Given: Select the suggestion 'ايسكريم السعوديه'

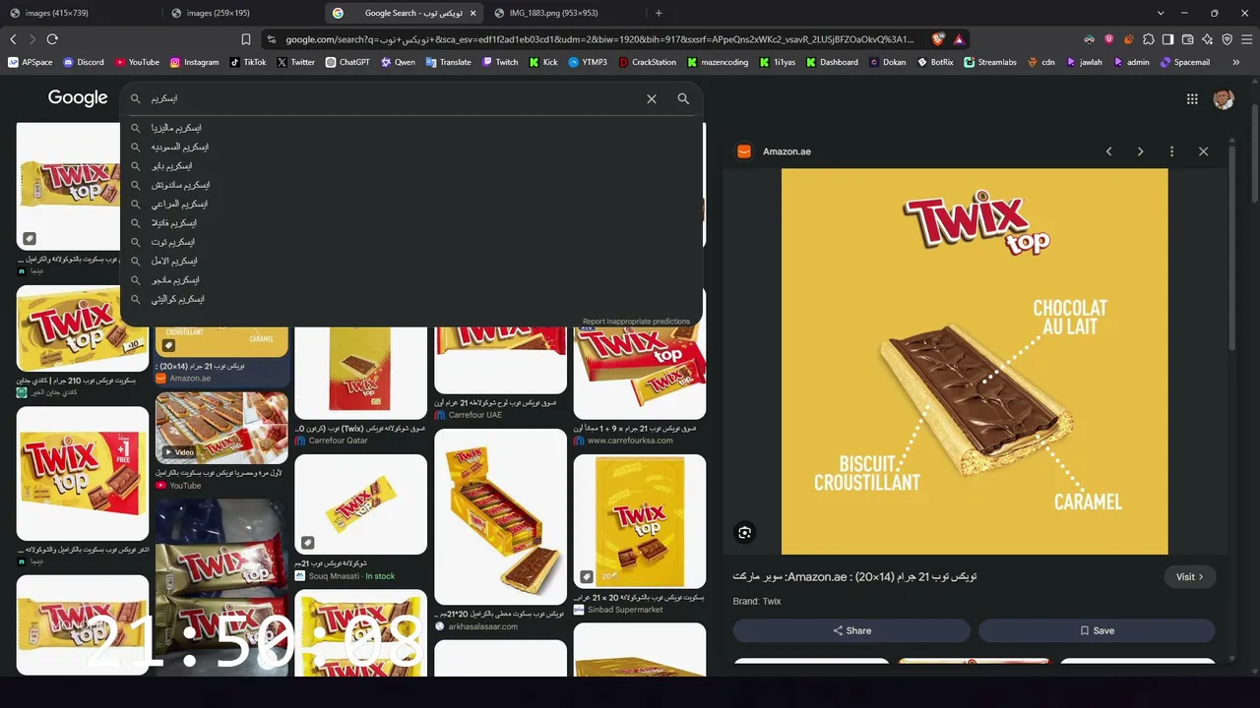Looking at the screenshot, I should (411, 147).
